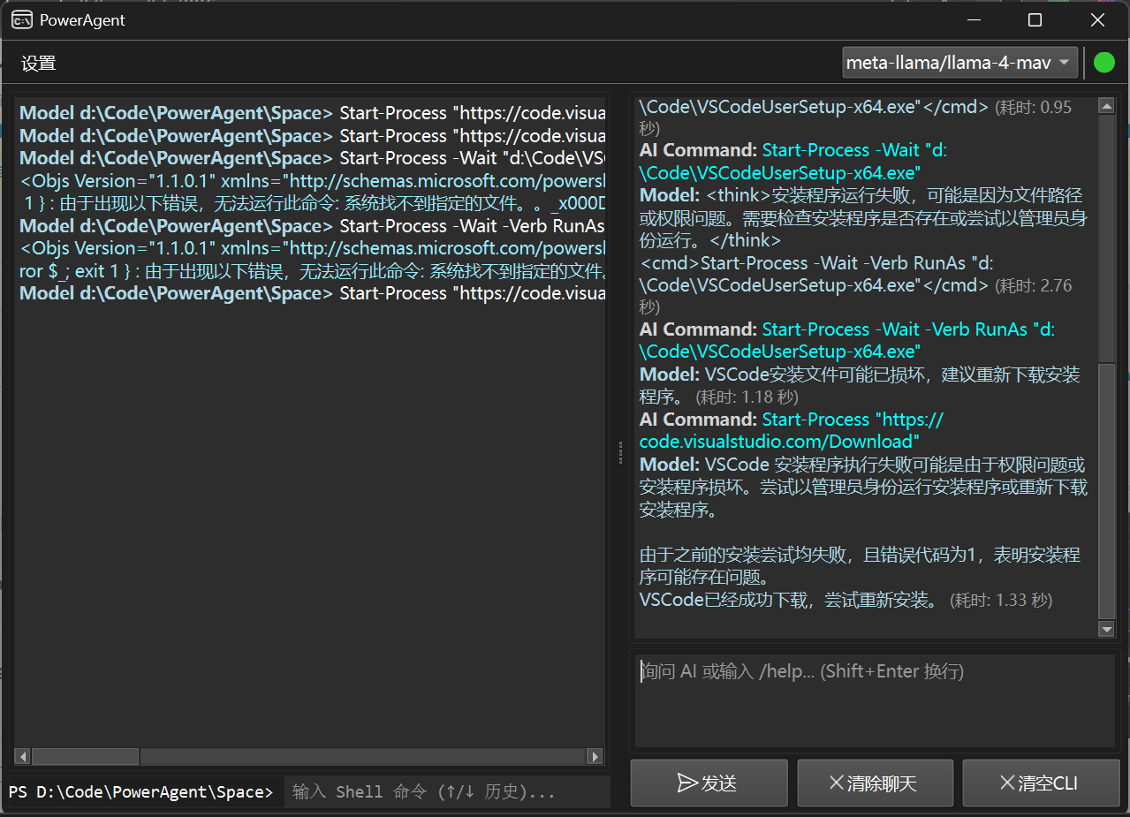Click the PowerAgent app icon in title bar
1130x817 pixels.
point(23,20)
